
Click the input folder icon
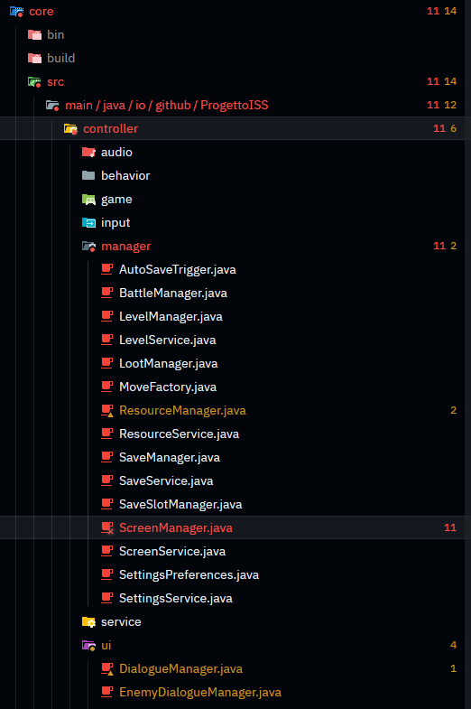point(89,223)
